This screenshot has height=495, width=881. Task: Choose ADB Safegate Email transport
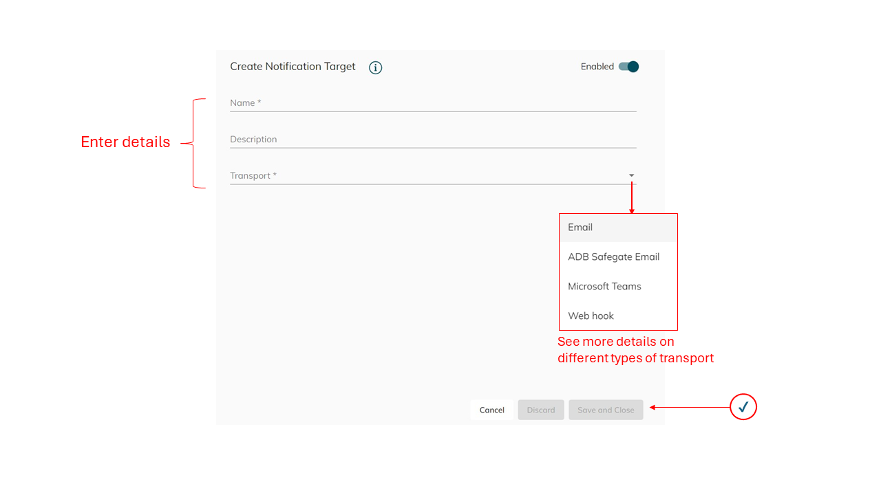coord(613,256)
